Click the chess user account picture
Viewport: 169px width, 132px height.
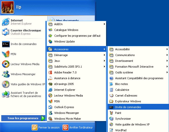pos(8,7)
